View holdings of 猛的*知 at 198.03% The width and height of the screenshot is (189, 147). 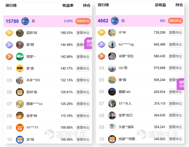(x=83, y=33)
